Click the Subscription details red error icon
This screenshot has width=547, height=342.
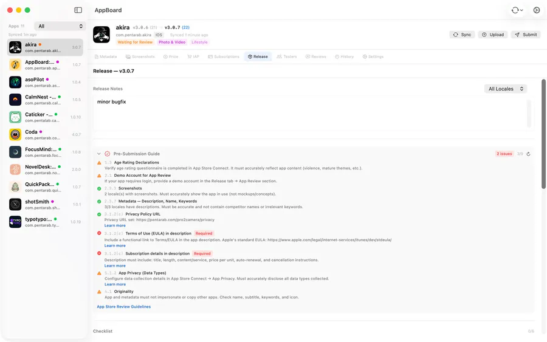(99, 253)
